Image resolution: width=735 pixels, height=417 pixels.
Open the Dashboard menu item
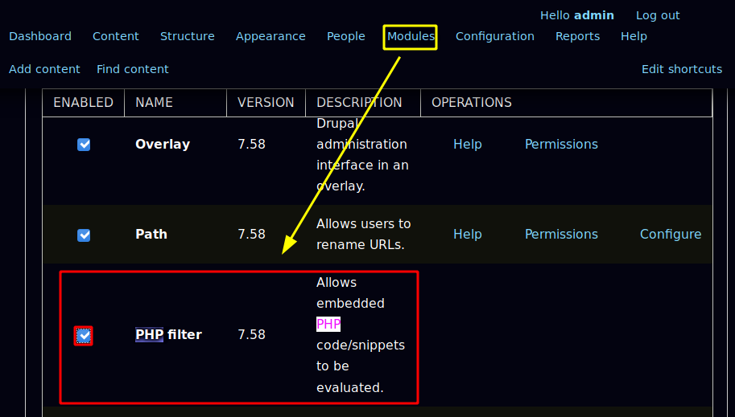[x=40, y=36]
